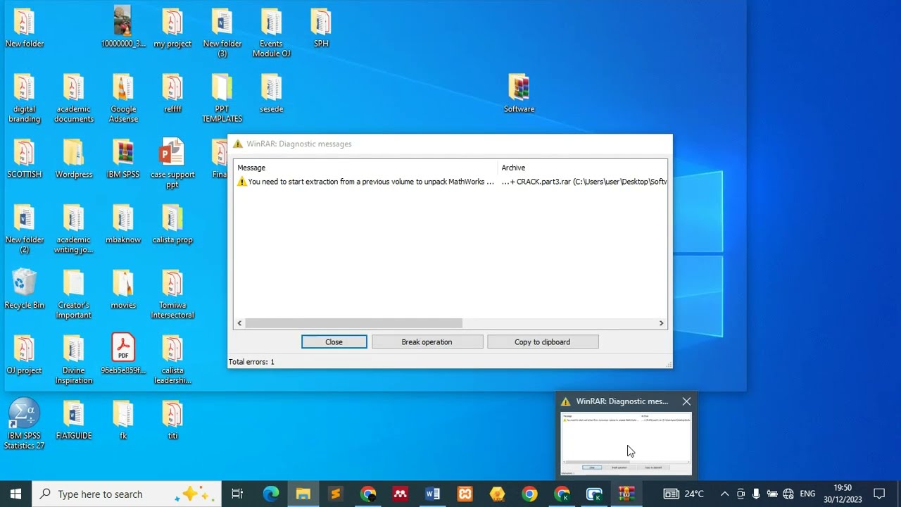Select the Recycle Bin desktop icon

(24, 289)
